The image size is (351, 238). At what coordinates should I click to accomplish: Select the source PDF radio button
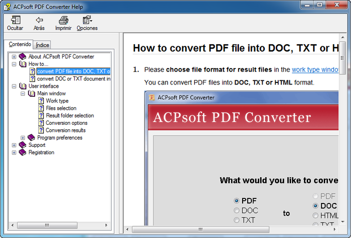(236, 201)
